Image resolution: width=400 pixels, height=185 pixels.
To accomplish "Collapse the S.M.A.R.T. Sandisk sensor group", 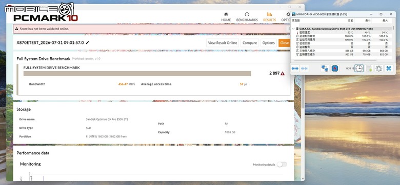I will [x=293, y=29].
